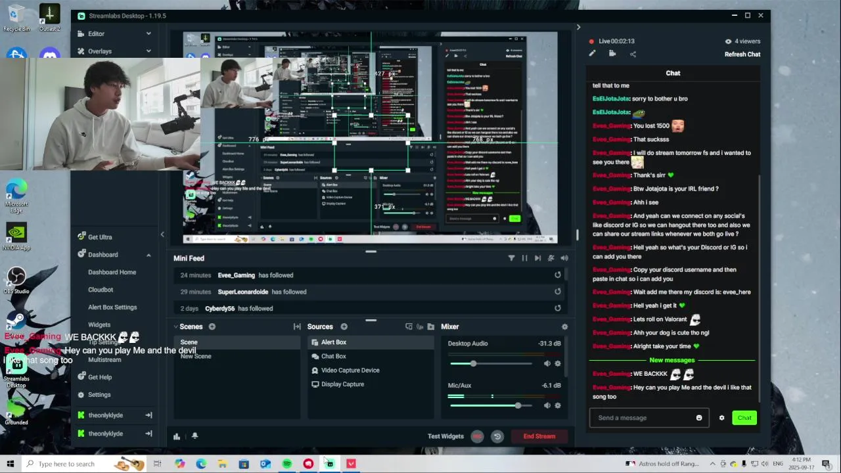Replay the Cyberdy56 follow alert

point(557,308)
